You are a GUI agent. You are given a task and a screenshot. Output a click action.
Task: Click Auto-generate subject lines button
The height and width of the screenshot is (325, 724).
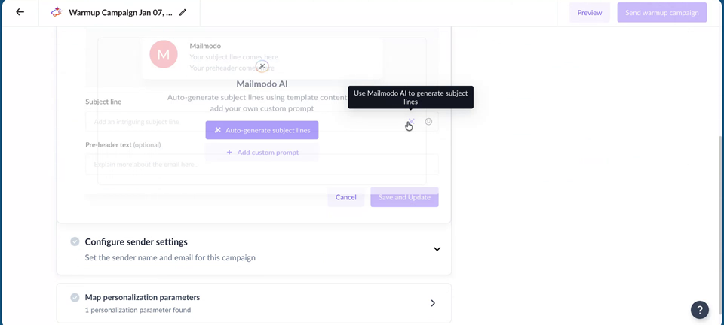[x=262, y=130]
